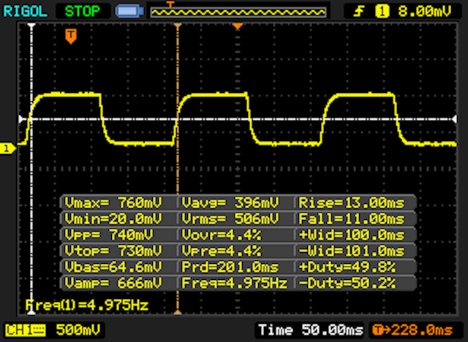Click the Vavg= 396mV measurement
Image resolution: width=468 pixels, height=342 pixels.
pyautogui.click(x=230, y=202)
